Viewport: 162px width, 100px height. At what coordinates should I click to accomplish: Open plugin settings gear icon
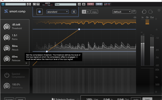(x=159, y=10)
